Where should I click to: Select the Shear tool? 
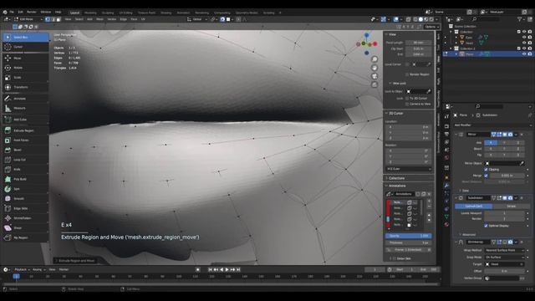coord(26,227)
